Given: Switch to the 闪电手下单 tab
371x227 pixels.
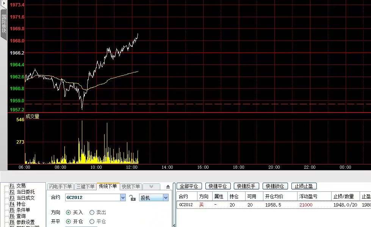Looking at the screenshot, I should tap(60, 186).
